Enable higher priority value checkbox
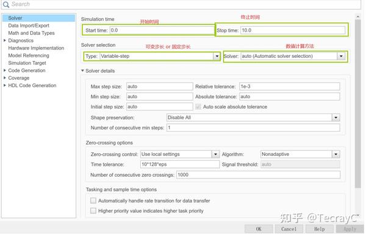366x234 pixels. (x=93, y=211)
